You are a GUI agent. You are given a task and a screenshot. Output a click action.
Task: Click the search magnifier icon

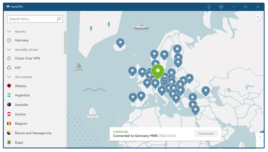(x=59, y=19)
